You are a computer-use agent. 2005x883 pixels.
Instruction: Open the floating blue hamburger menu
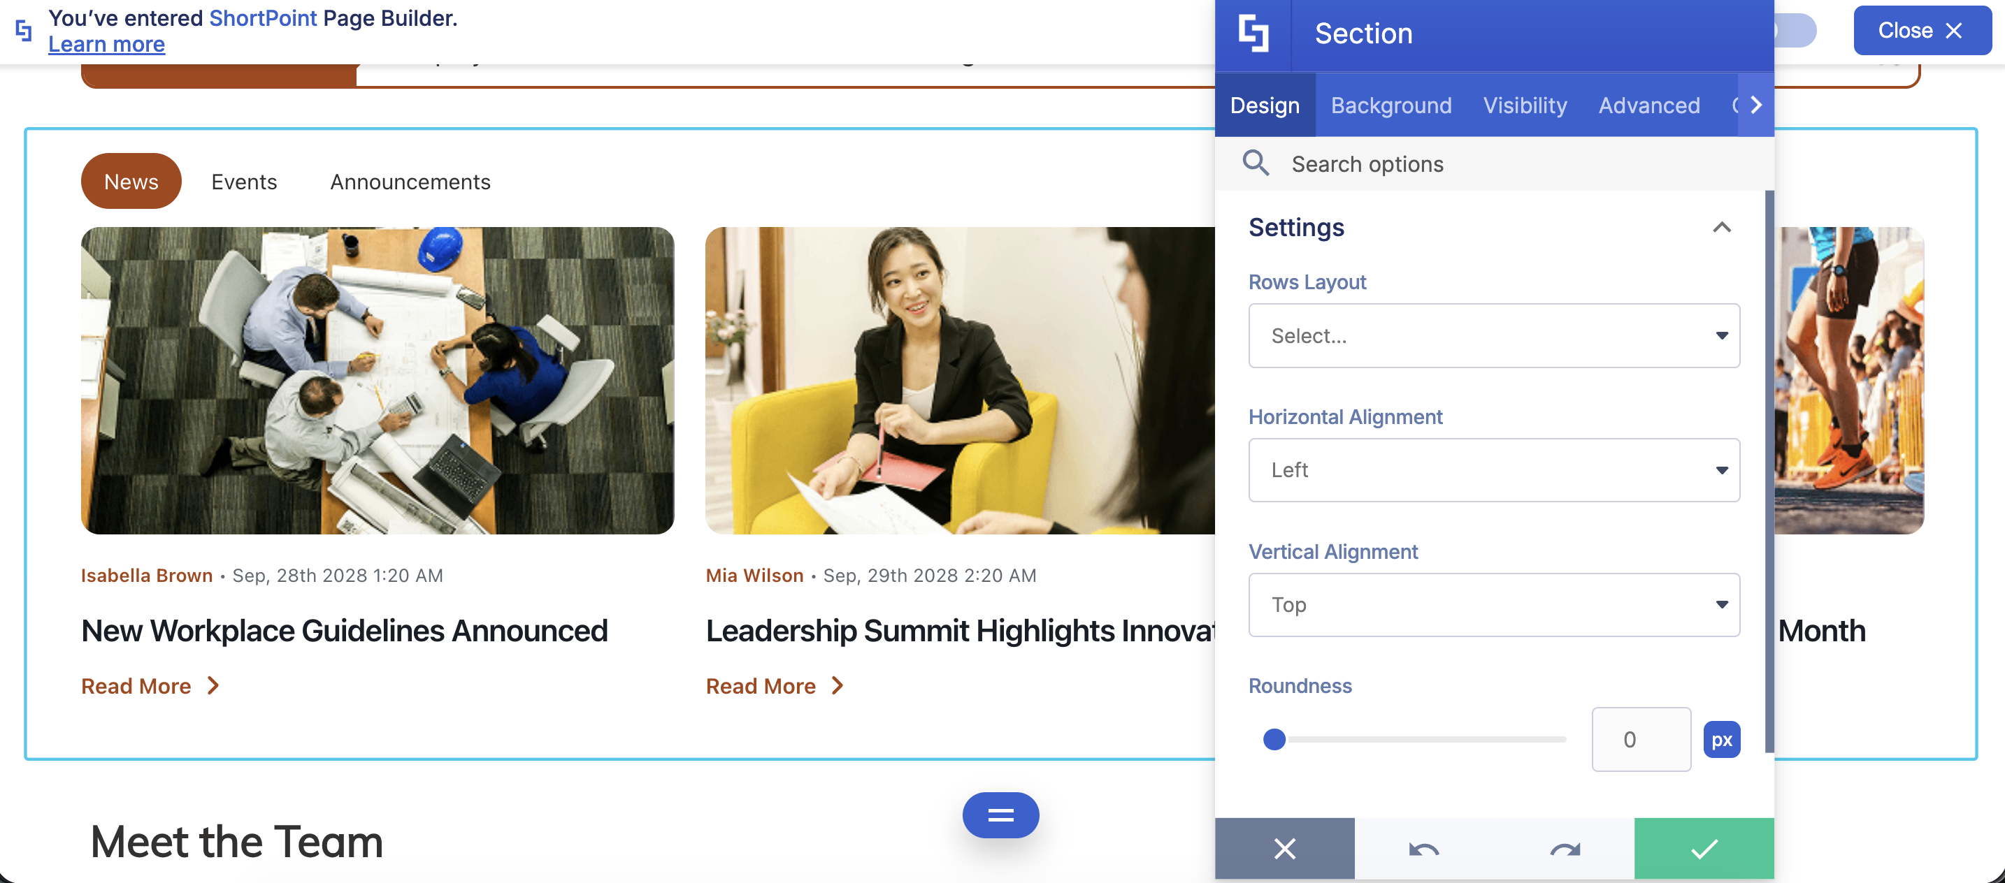tap(1000, 815)
